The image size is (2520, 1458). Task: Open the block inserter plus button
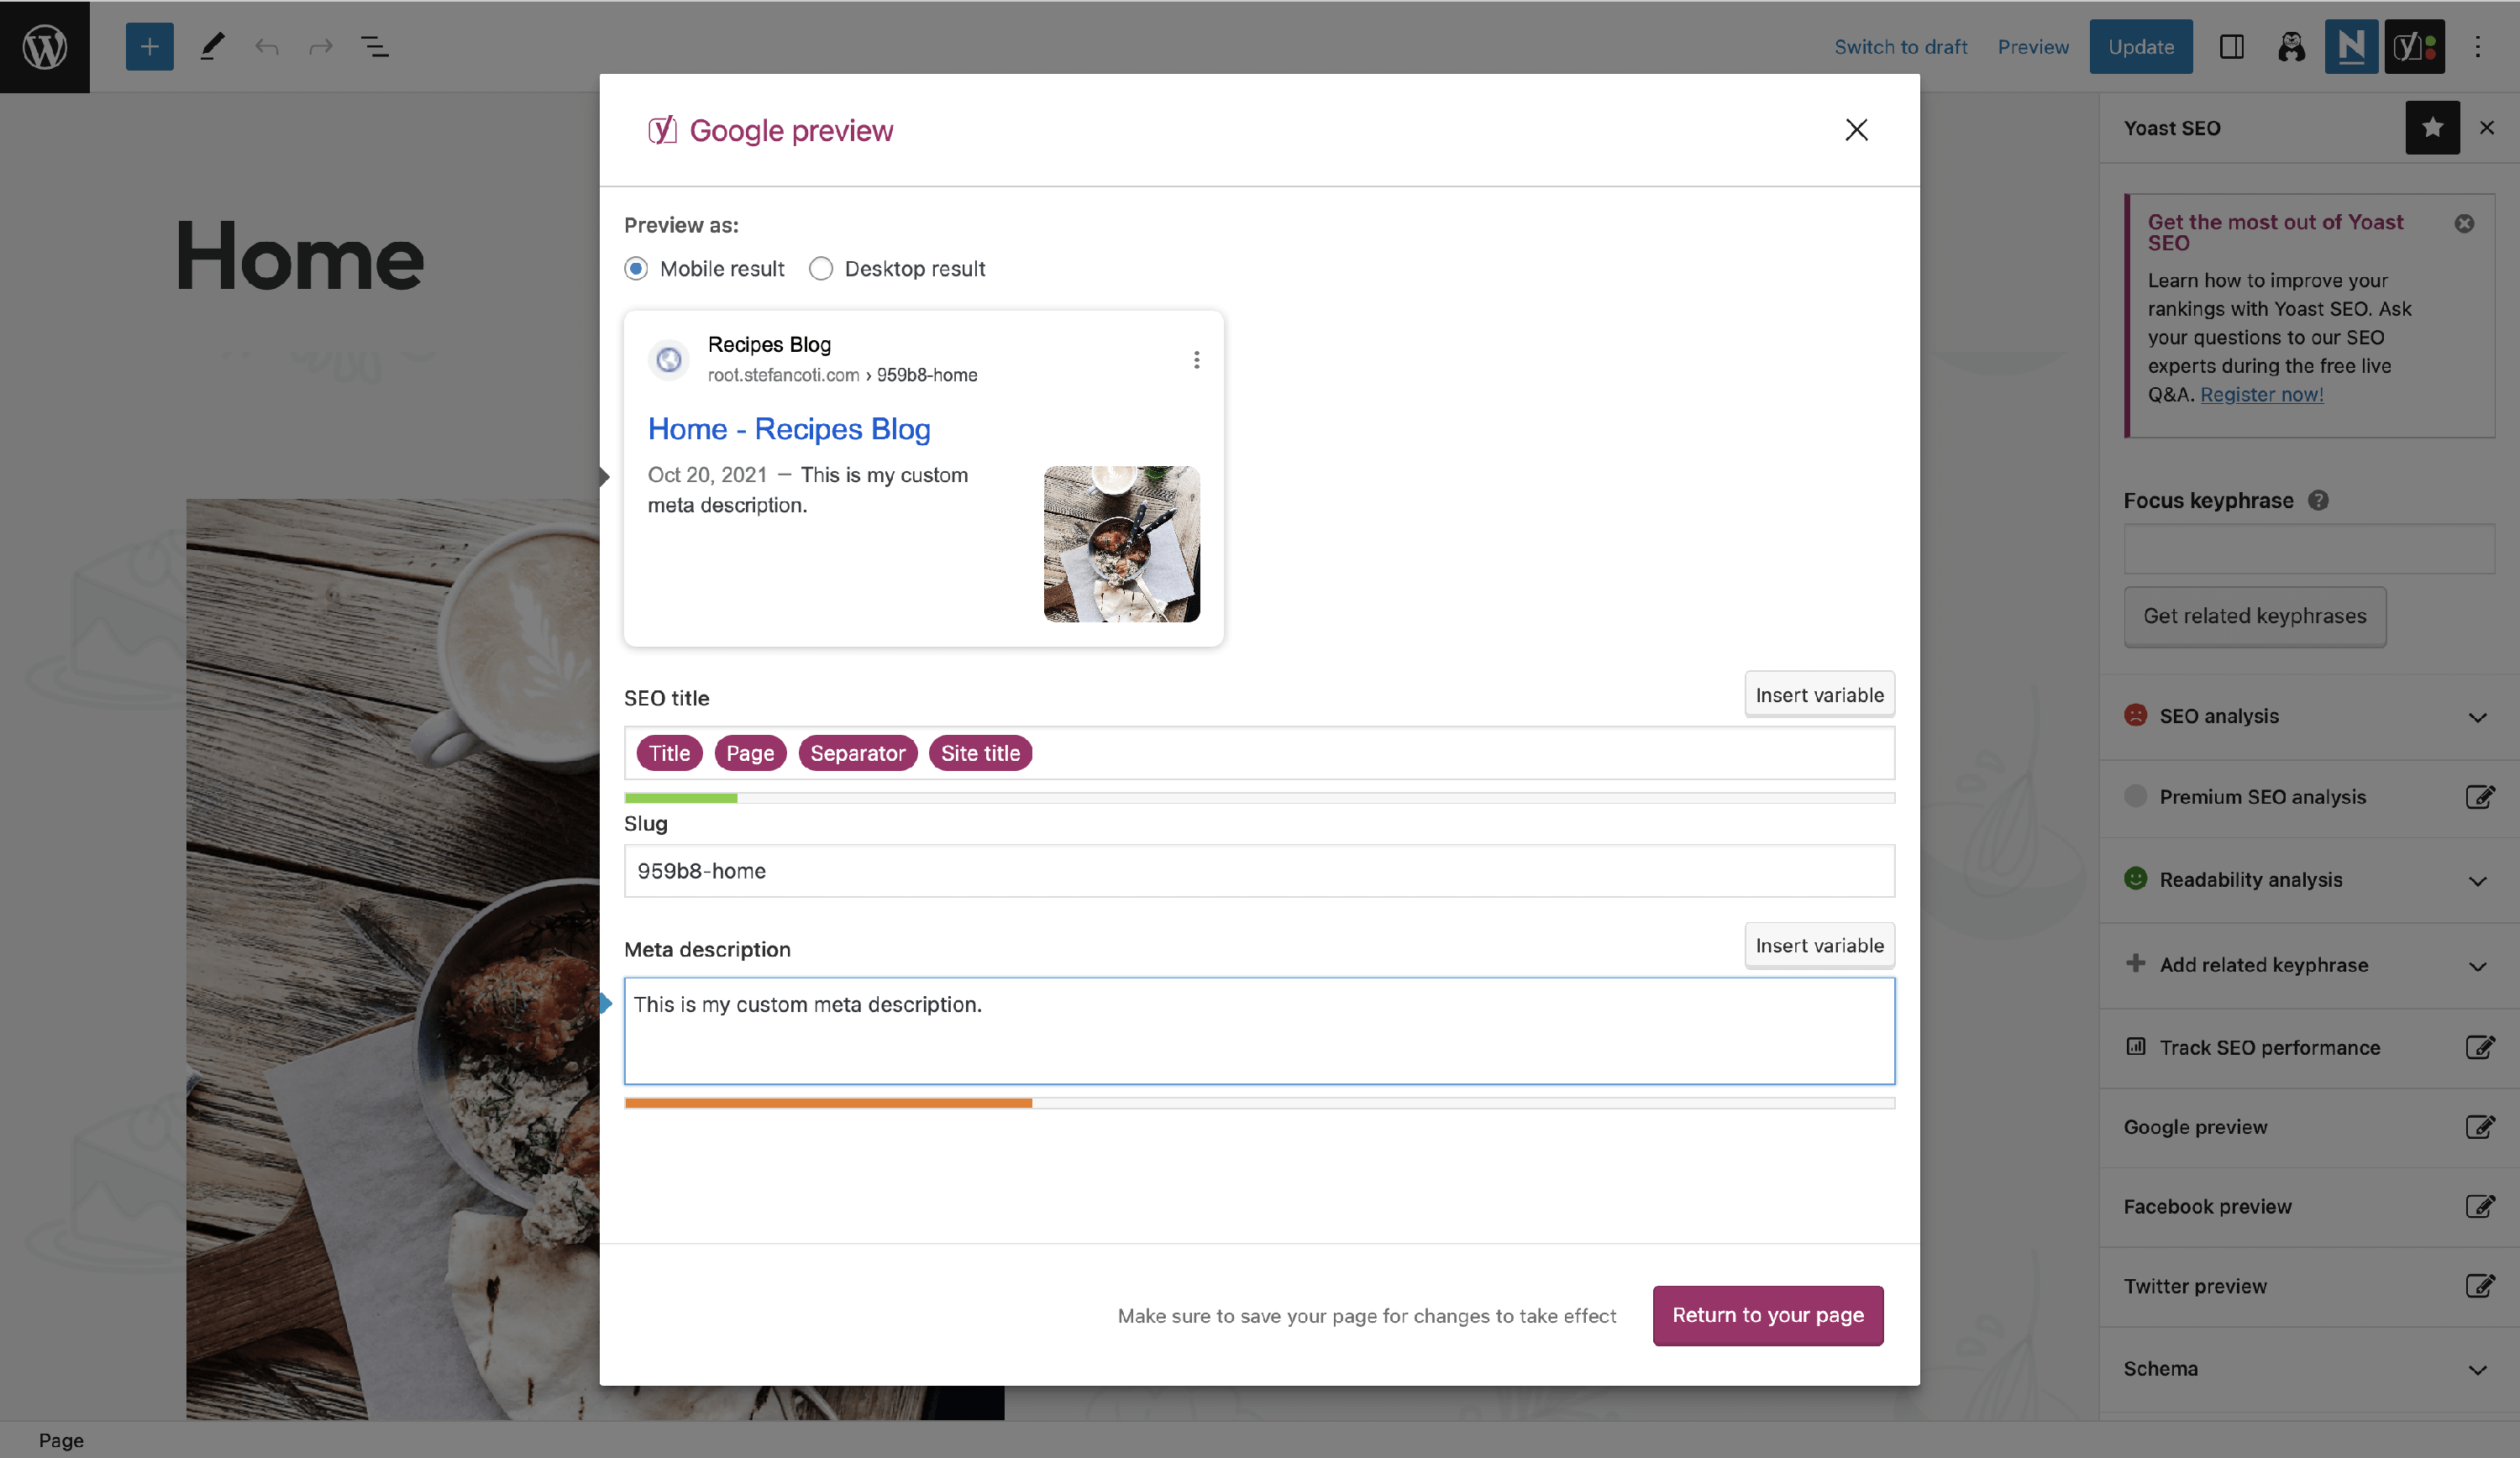click(149, 47)
